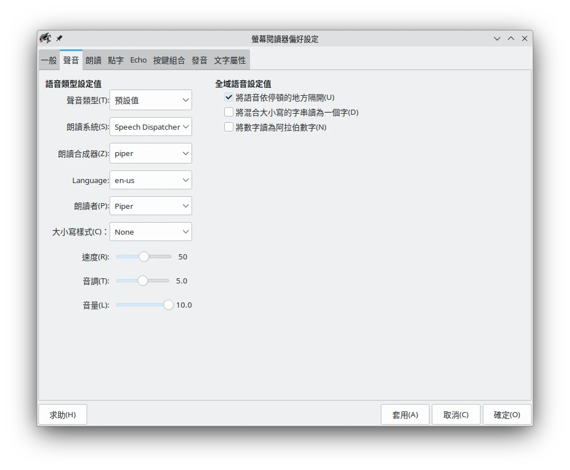Click the 速度 slider handle
Viewport: 570px width, 470px height.
[144, 257]
